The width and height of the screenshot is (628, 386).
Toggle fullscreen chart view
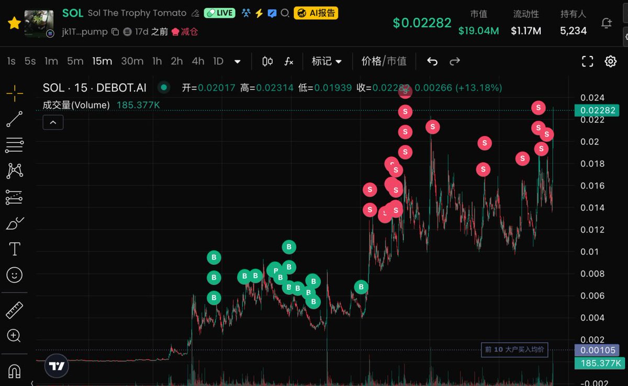(x=587, y=61)
